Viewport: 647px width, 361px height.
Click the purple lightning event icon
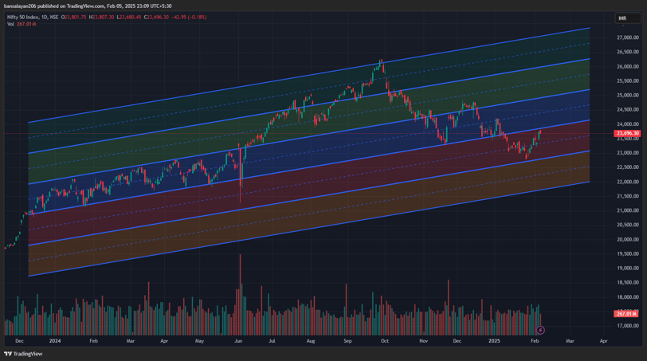pyautogui.click(x=540, y=330)
